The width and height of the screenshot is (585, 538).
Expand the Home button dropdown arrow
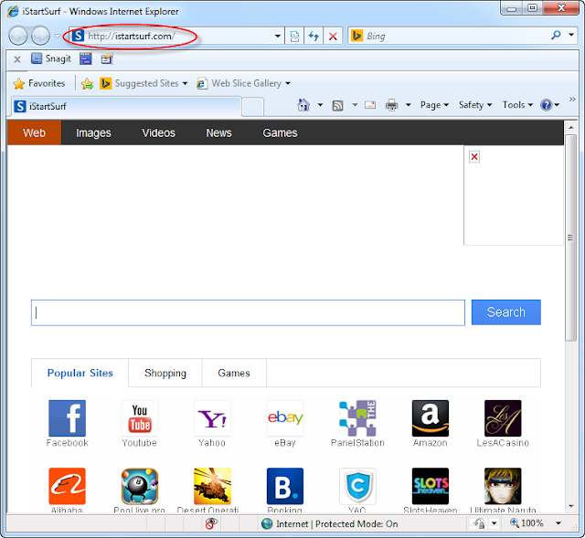coord(320,105)
